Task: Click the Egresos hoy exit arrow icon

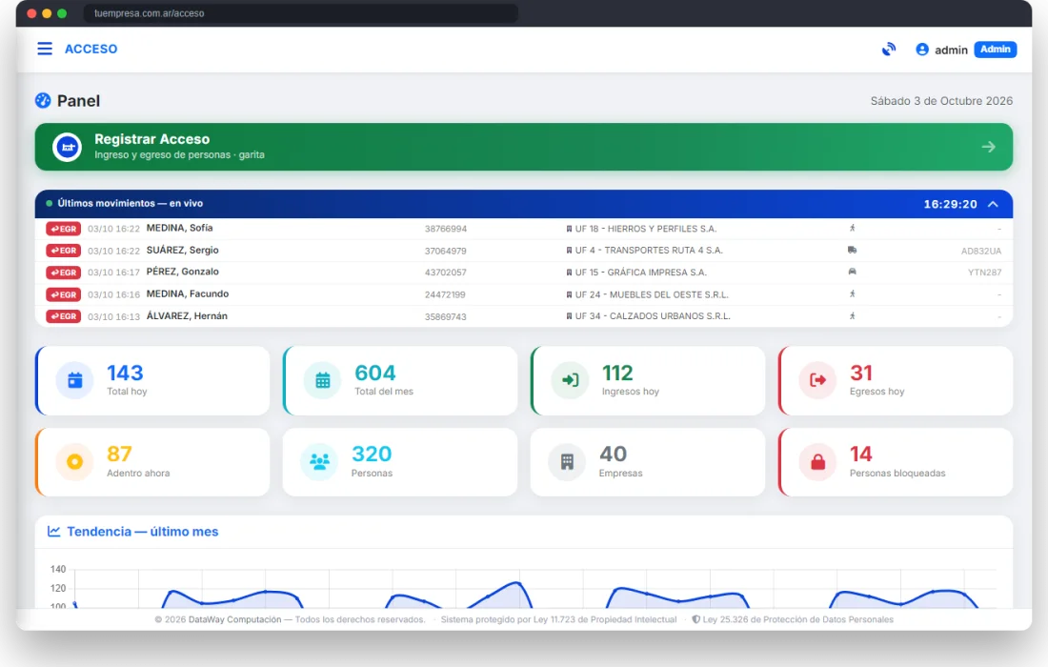Action: 818,380
